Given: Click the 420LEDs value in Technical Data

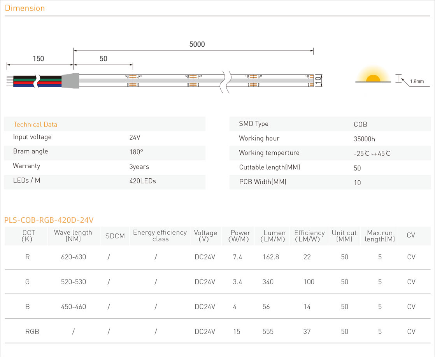Looking at the screenshot, I should [142, 181].
